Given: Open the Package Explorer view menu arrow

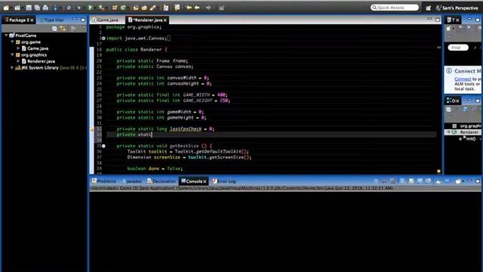Looking at the screenshot, I should pyautogui.click(x=84, y=28).
